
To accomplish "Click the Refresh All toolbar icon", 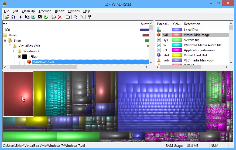I will 13,17.
